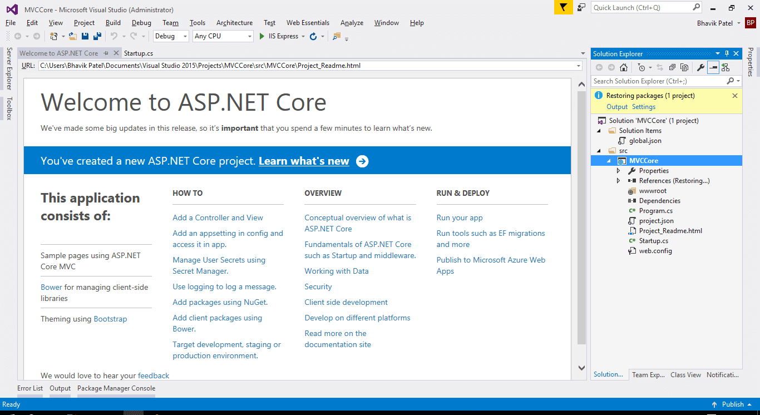This screenshot has width=760, height=415.
Task: Dismiss the Restoring packages notification bar
Action: [x=734, y=96]
